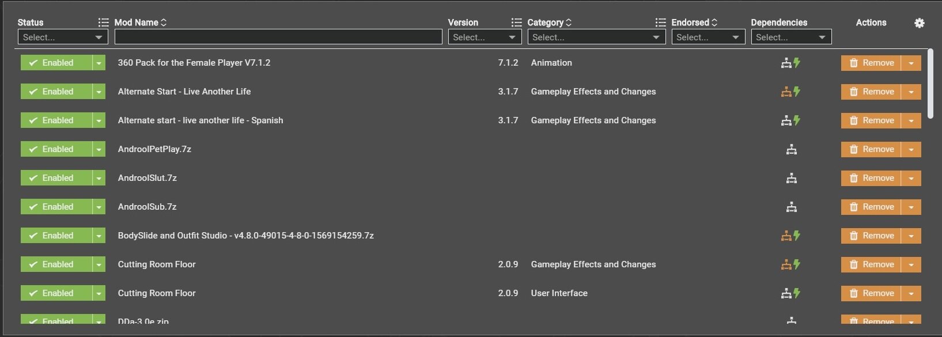
Task: Toggle Enabled status for 360 Pack mod
Action: coord(56,63)
